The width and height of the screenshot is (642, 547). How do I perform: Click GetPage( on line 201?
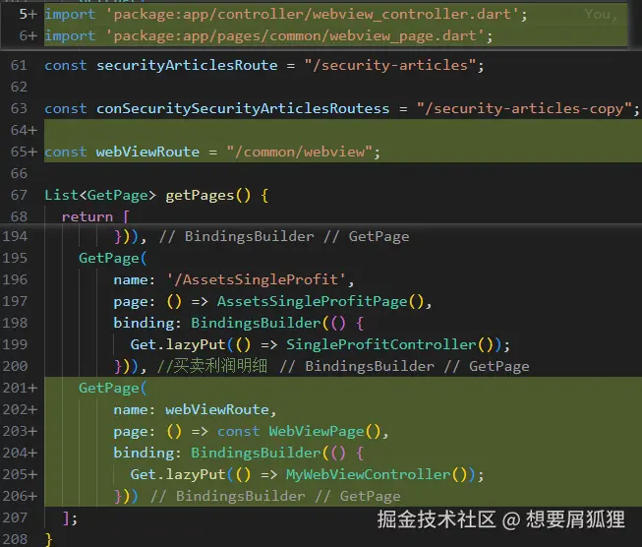(x=113, y=388)
